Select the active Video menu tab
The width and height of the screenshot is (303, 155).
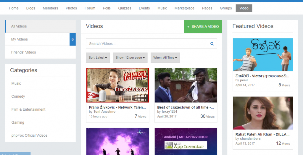244,8
